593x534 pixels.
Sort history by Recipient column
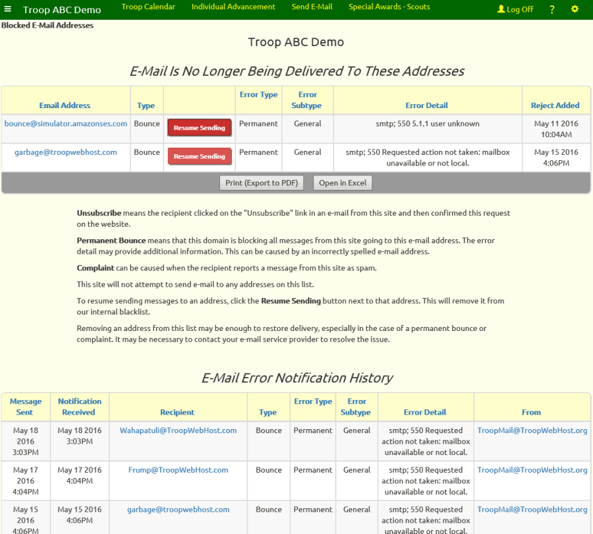pos(177,412)
